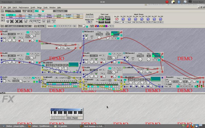Open the Synth menu
The width and height of the screenshot is (205, 128).
(33, 8)
